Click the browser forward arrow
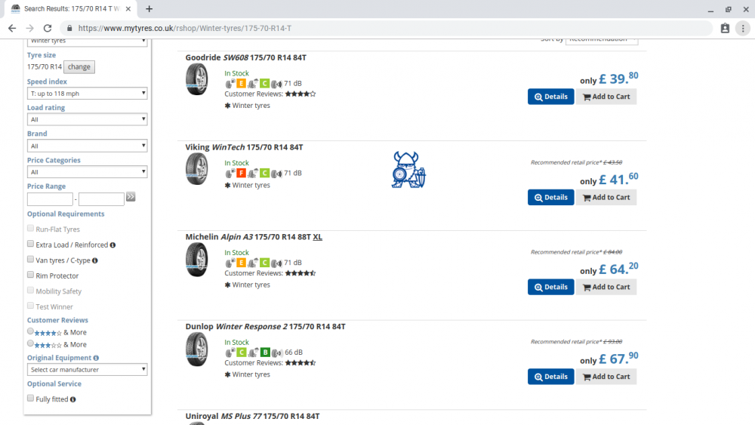 click(x=30, y=29)
